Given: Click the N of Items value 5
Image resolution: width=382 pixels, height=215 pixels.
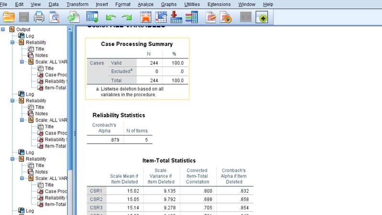Looking at the screenshot, I should point(146,140).
